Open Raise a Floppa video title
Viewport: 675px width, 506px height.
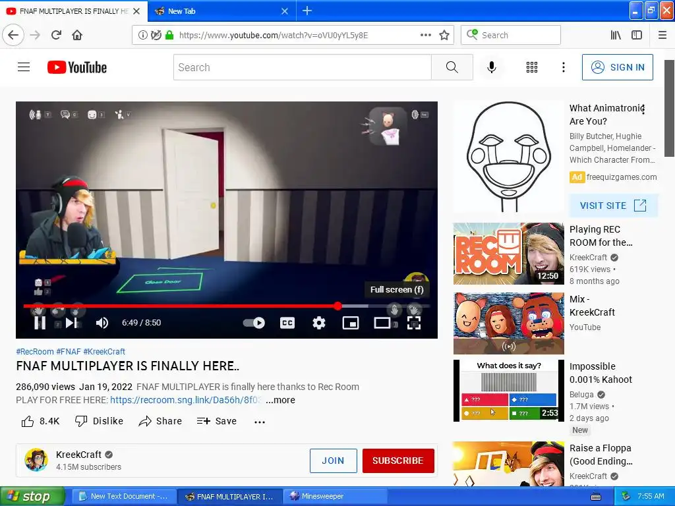point(601,455)
